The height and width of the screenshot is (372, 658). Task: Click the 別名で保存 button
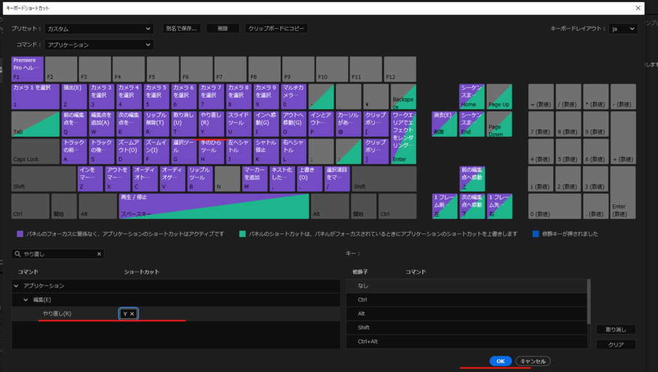click(x=182, y=29)
